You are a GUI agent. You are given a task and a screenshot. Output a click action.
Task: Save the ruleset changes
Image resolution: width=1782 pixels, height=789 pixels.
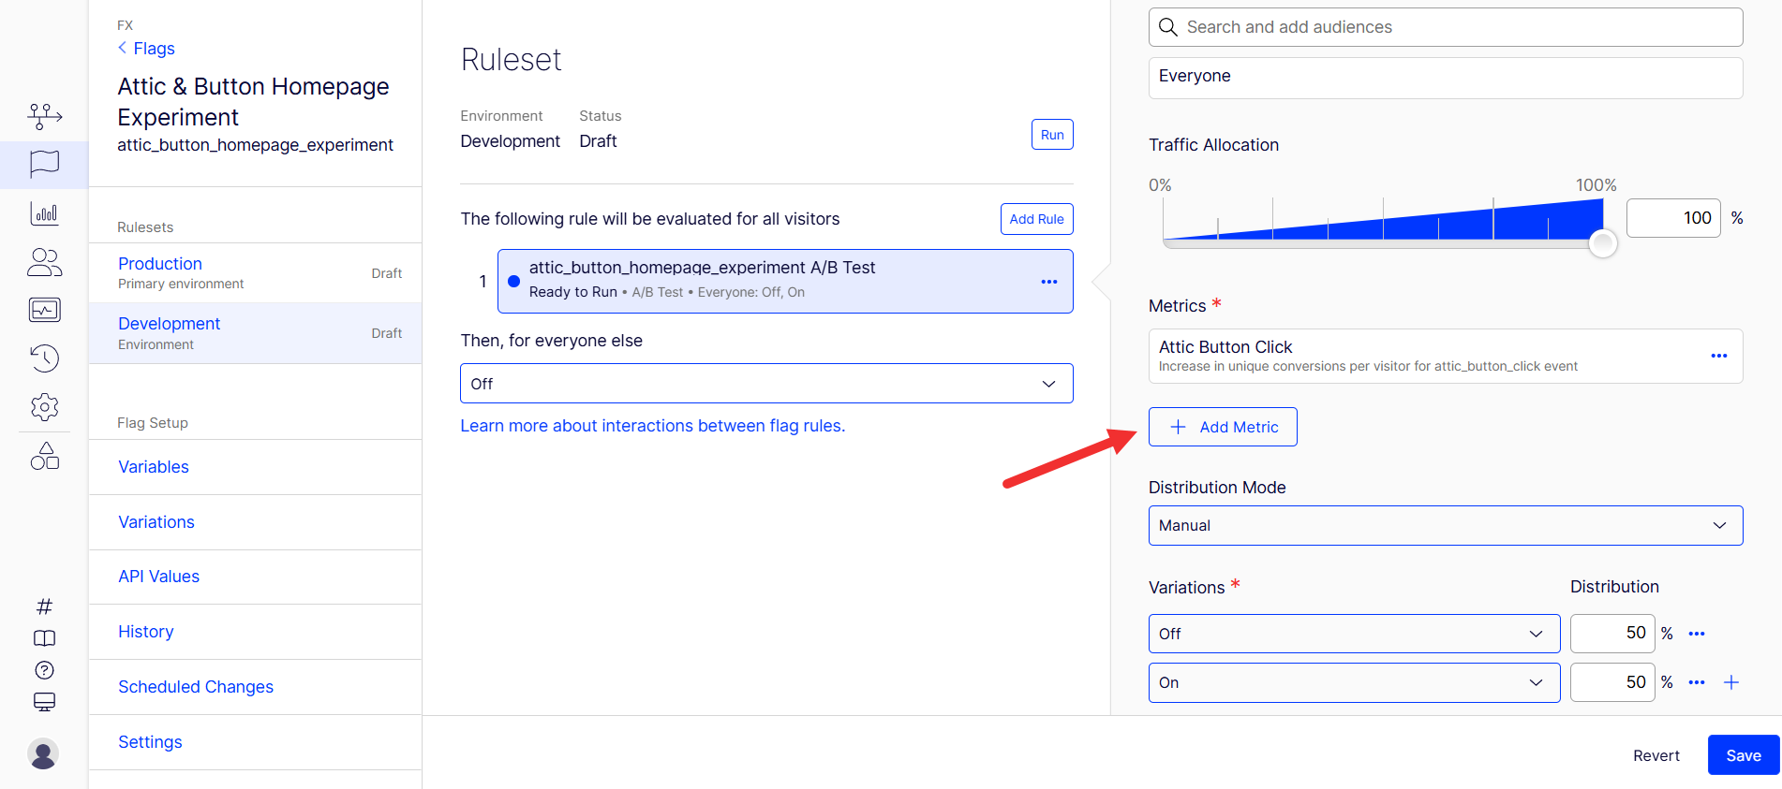click(1743, 755)
